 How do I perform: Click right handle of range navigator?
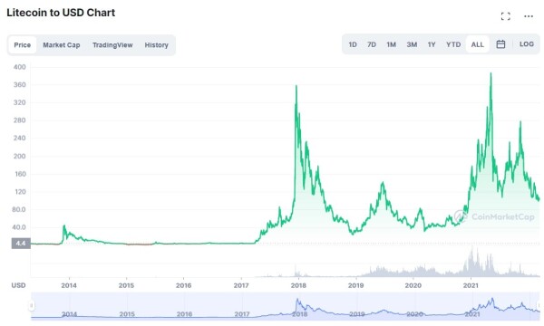(x=539, y=305)
